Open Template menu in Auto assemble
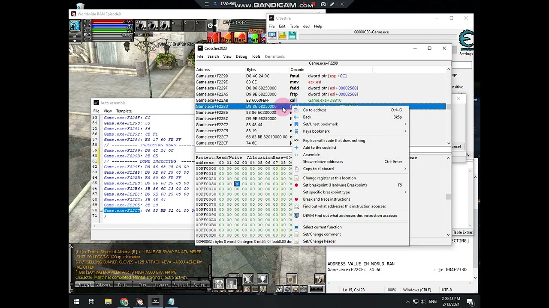 [124, 111]
